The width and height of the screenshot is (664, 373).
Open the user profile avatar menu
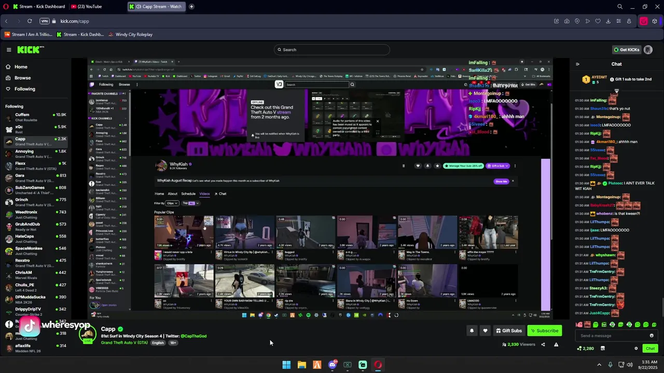coord(648,50)
